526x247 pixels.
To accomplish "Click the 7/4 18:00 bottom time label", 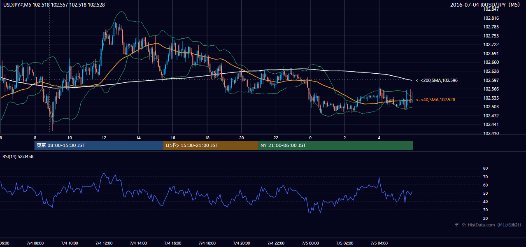I will (x=207, y=243).
